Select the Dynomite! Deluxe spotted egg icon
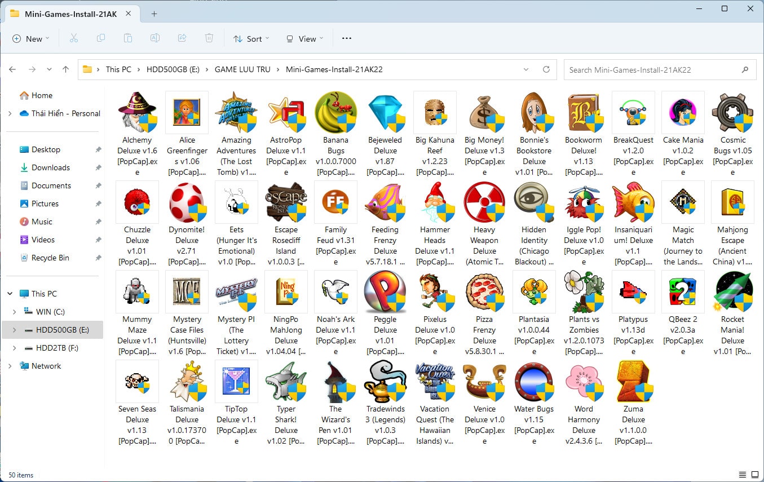This screenshot has width=764, height=482. [x=187, y=202]
